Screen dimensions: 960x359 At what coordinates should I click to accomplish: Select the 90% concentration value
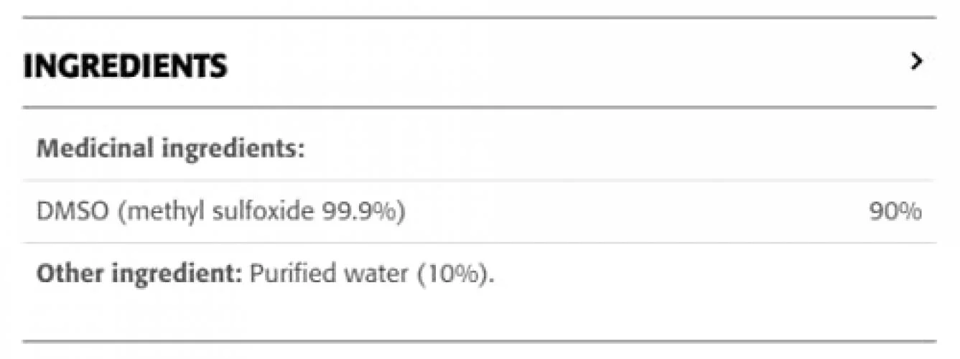pyautogui.click(x=895, y=213)
